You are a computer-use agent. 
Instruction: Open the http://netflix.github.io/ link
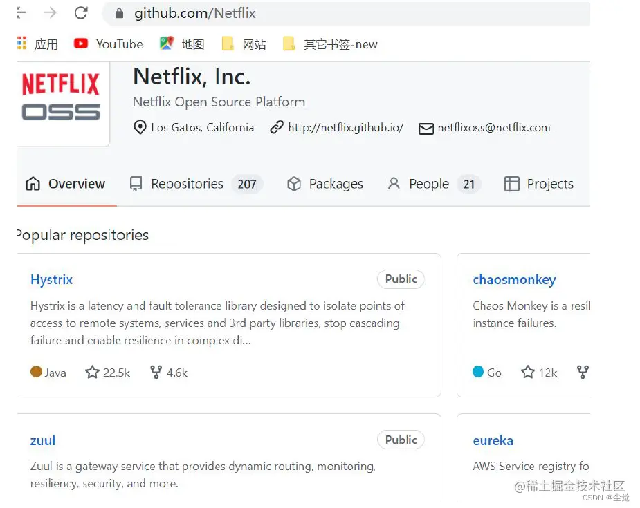pos(346,128)
